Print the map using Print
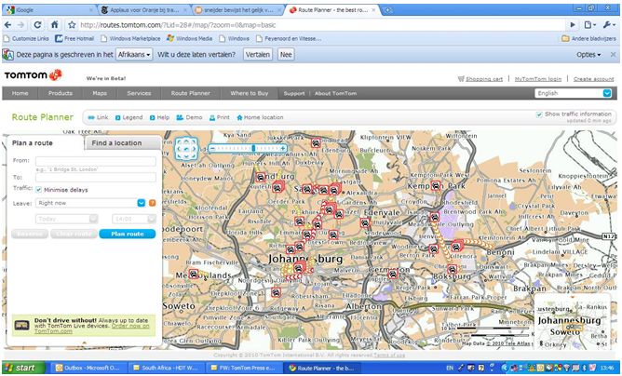Screen dimensions: 622x376 (220, 117)
